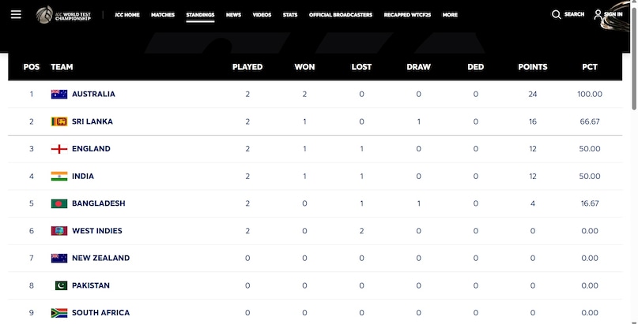Select the Standings tab in navigation
638x324 pixels.
(x=200, y=15)
